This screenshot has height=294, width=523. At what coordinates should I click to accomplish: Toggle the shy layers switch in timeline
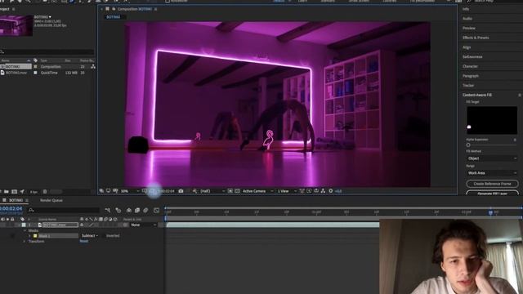coord(129,210)
